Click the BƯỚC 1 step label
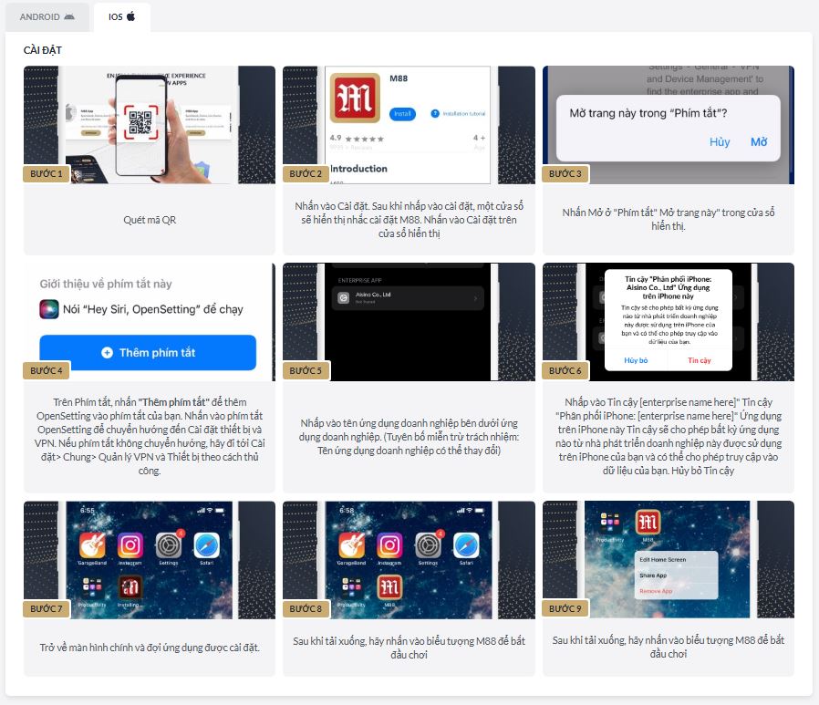This screenshot has width=819, height=705. (47, 173)
